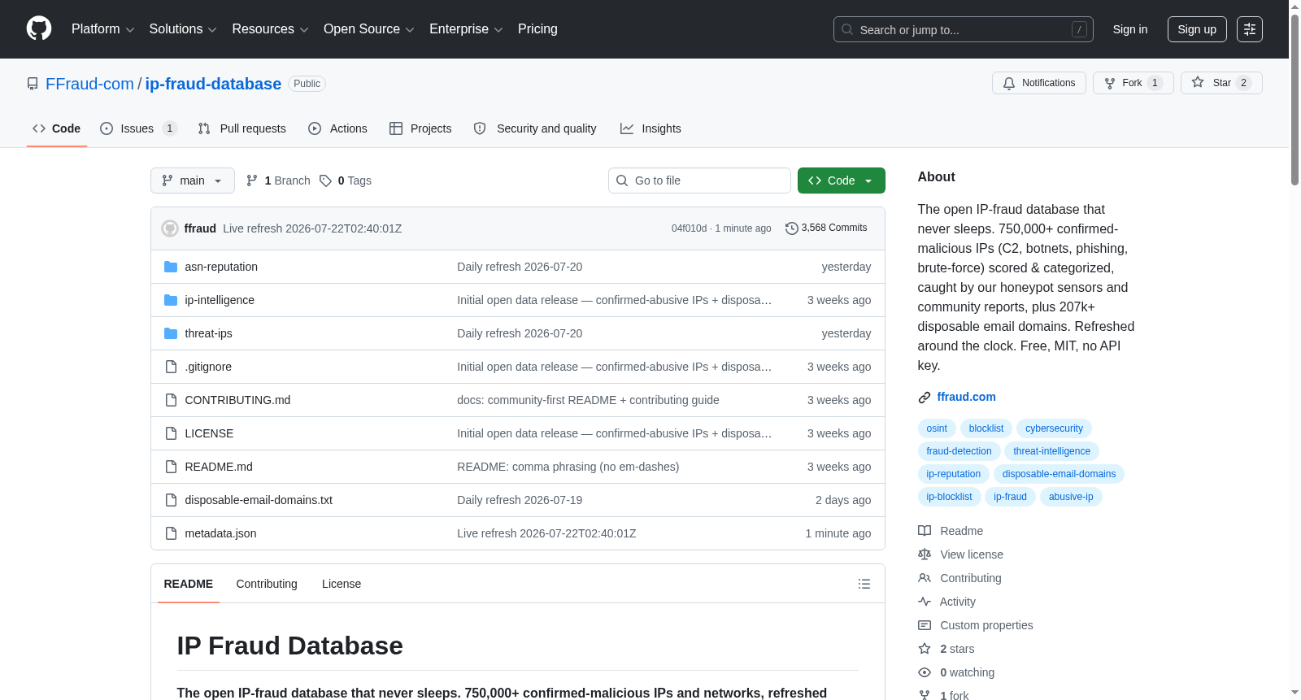Click the tag icon beside 0 Tags

click(x=325, y=180)
